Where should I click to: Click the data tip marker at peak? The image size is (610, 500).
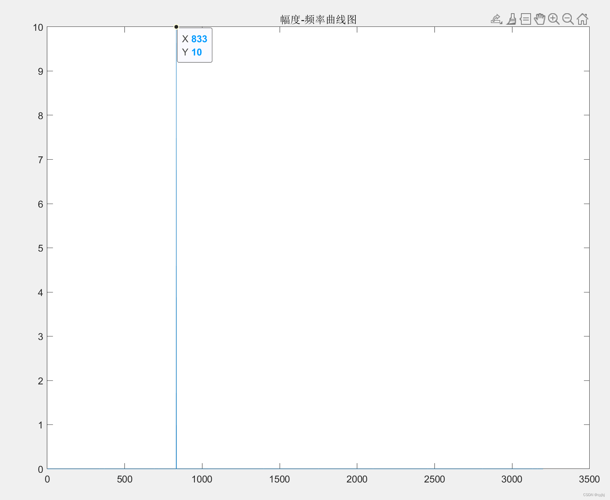pyautogui.click(x=176, y=27)
